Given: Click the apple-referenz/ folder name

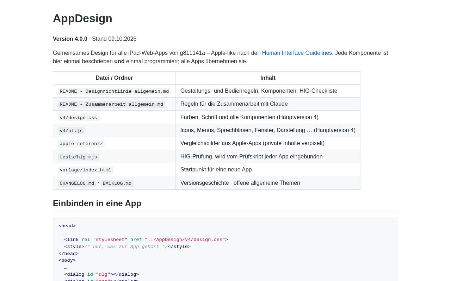Looking at the screenshot, I should (x=81, y=144).
